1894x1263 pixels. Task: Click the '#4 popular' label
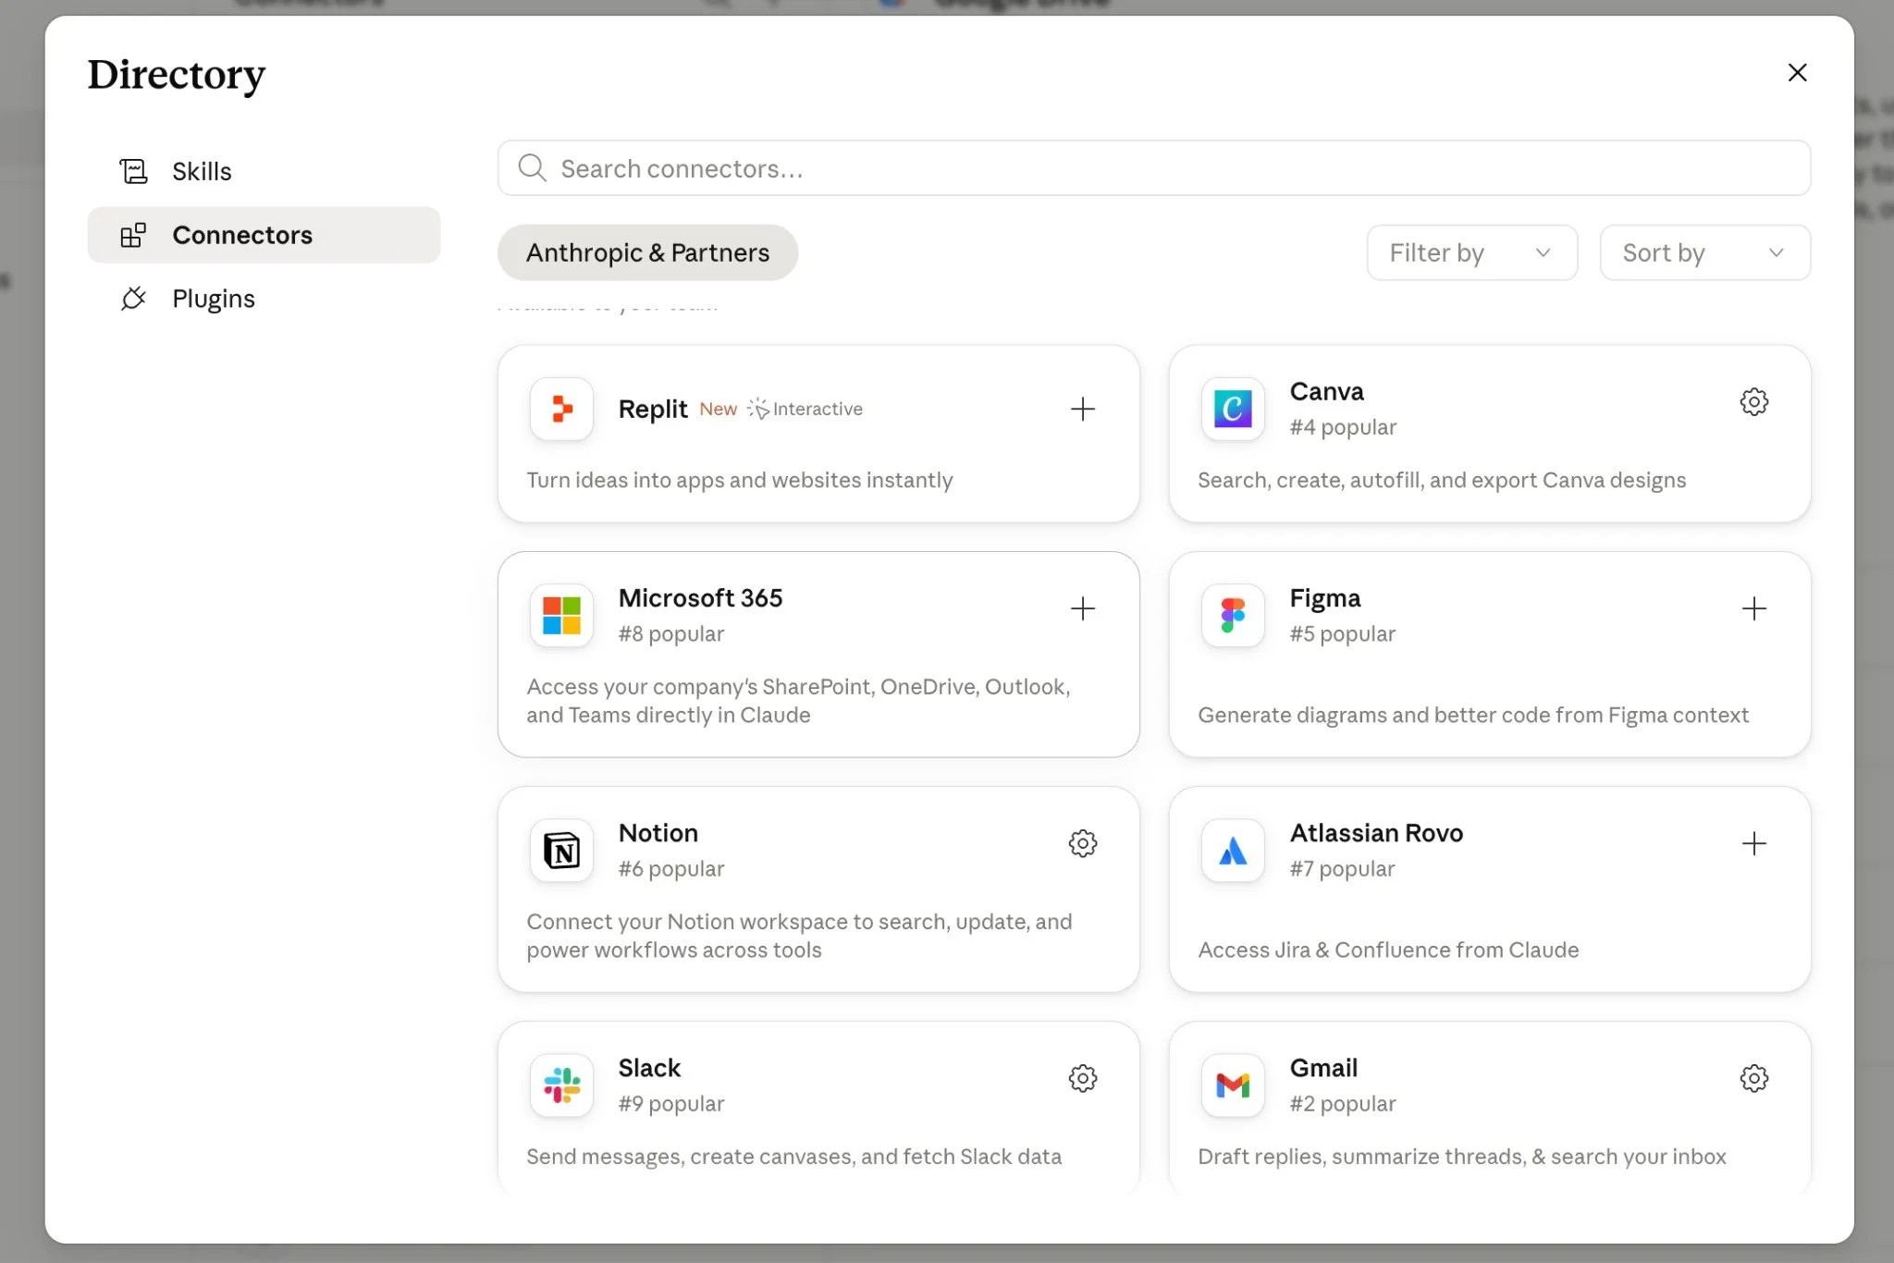click(1343, 427)
